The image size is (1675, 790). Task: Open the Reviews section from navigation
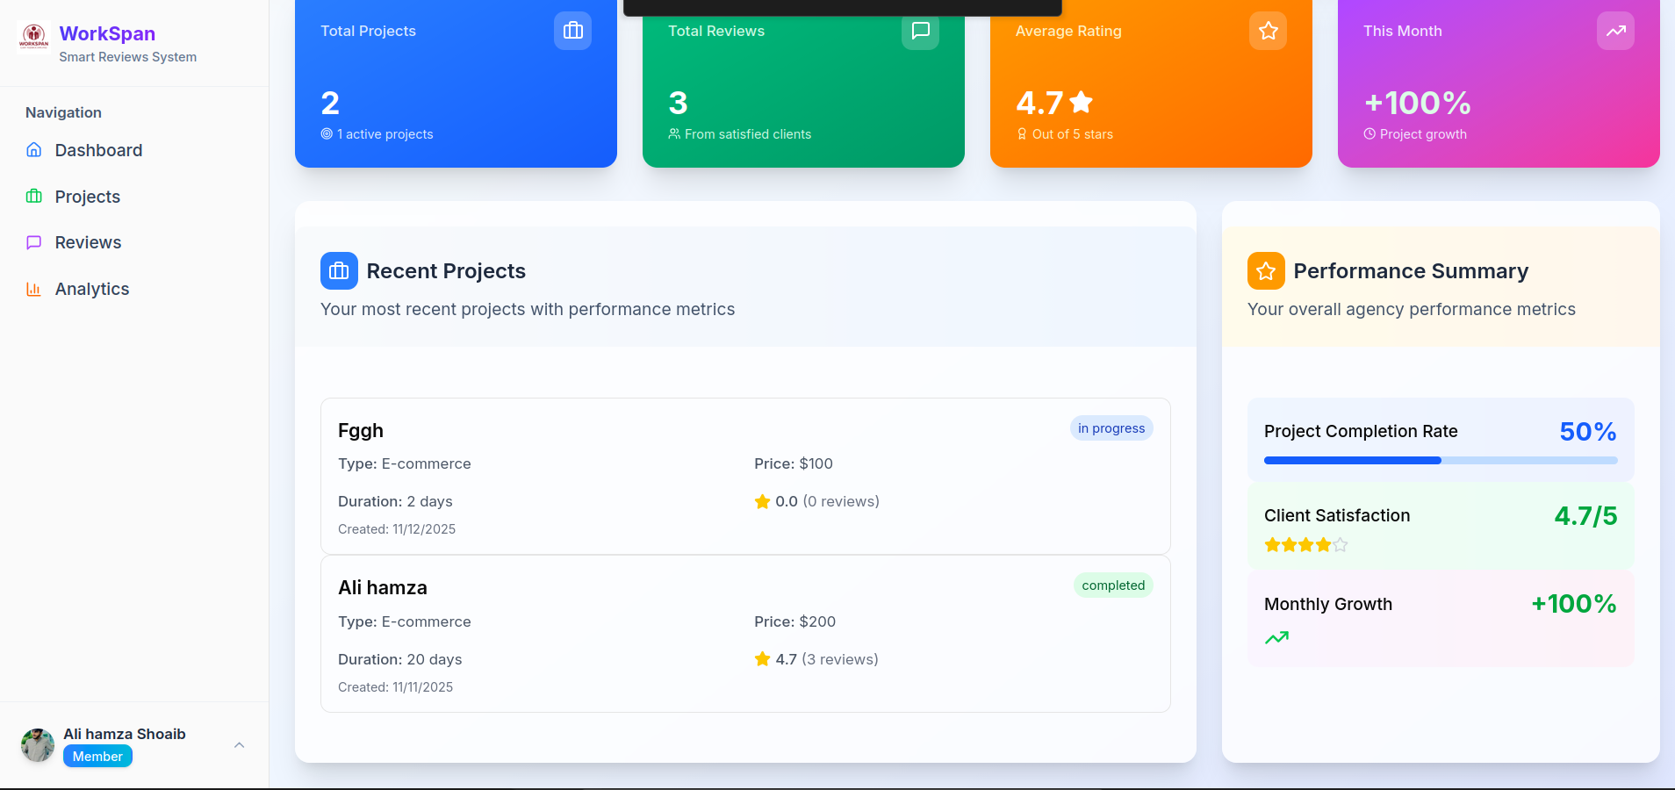[x=88, y=242]
